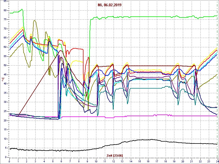
Task: Click the 'Zeit [23:56]' axis label
Action: click(115, 156)
